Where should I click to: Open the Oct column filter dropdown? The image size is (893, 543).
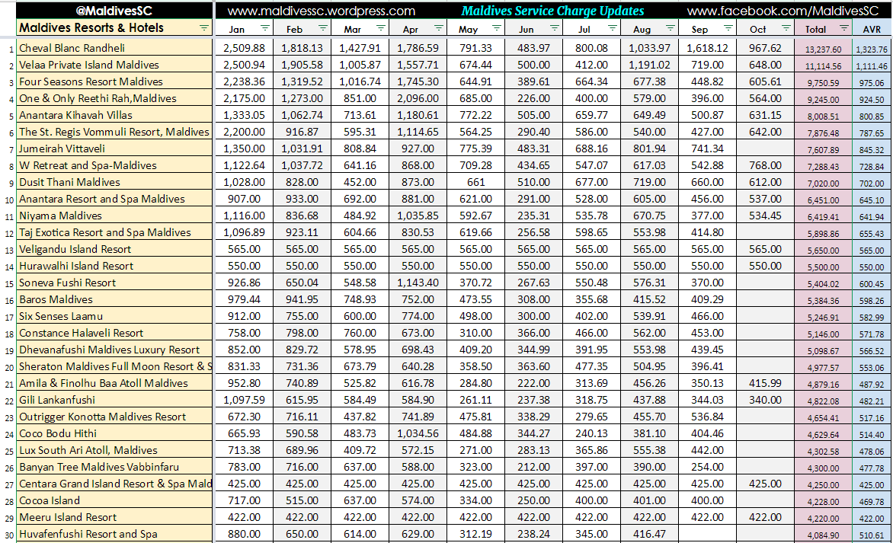click(x=786, y=28)
